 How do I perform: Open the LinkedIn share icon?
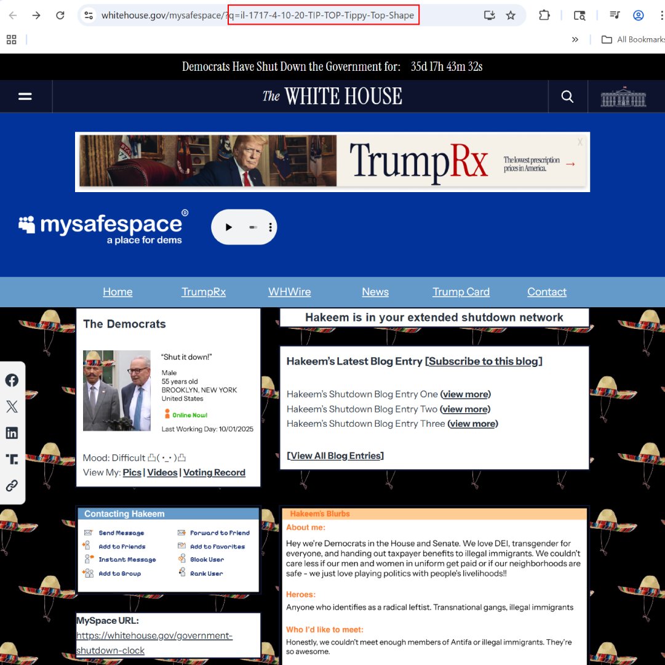[12, 432]
